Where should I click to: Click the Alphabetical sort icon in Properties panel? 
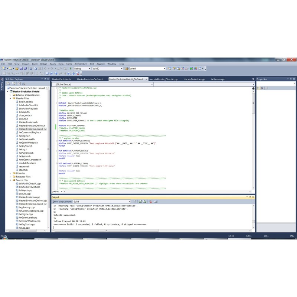coord(262,88)
